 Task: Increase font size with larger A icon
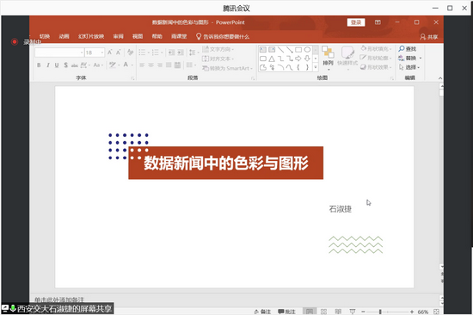(110, 52)
